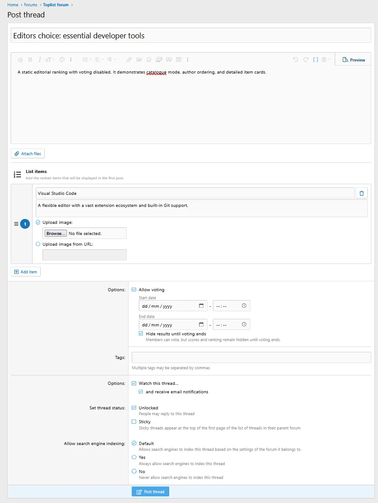The width and height of the screenshot is (378, 503).
Task: Select Default search engine indexing option
Action: click(x=134, y=443)
